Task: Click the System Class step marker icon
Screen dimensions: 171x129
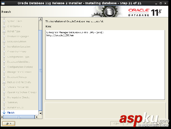Action: pos(4,21)
